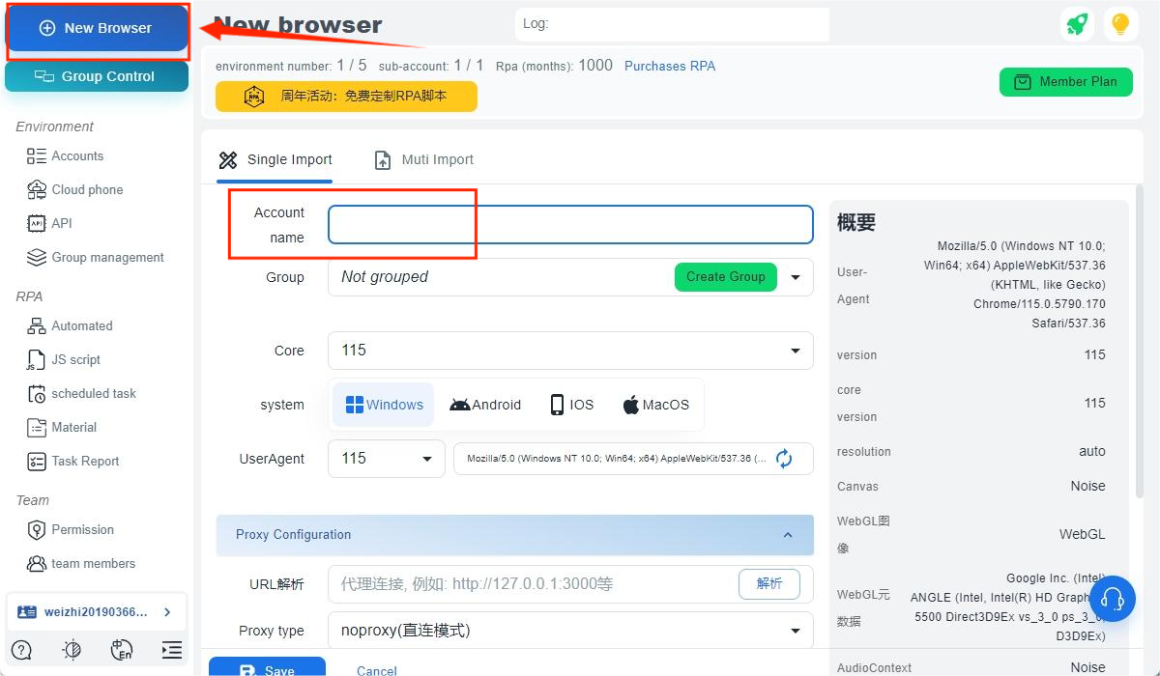The height and width of the screenshot is (676, 1160).
Task: Click the rocket icon at top right
Action: click(1077, 25)
